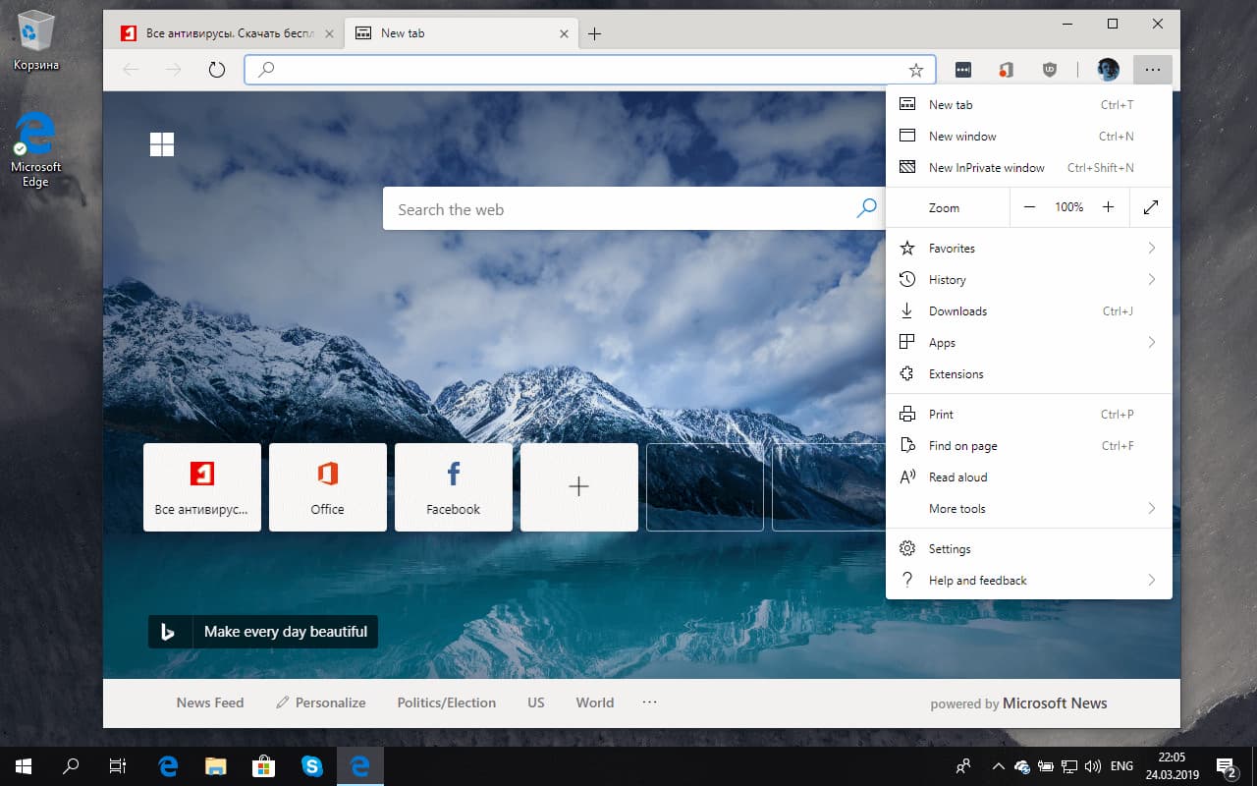Open a New InPrivate window
1257x786 pixels.
(x=1029, y=168)
